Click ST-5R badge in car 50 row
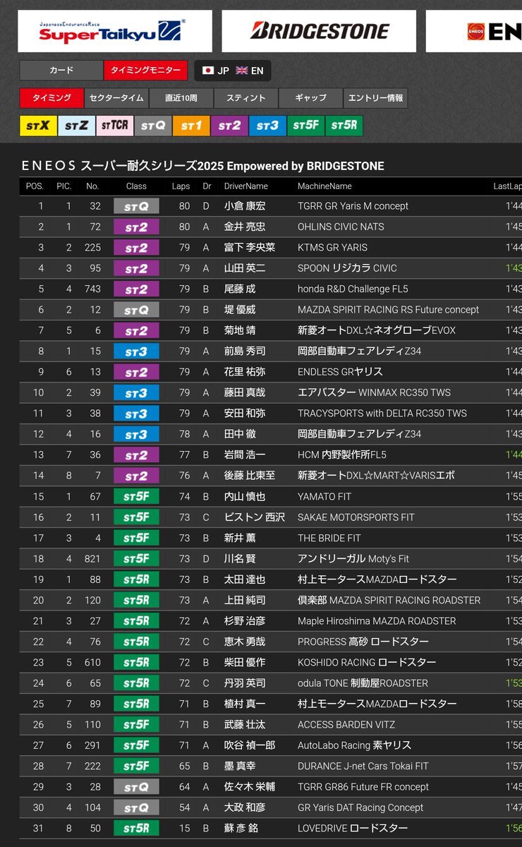Viewport: 522px width, 847px height. 136,828
